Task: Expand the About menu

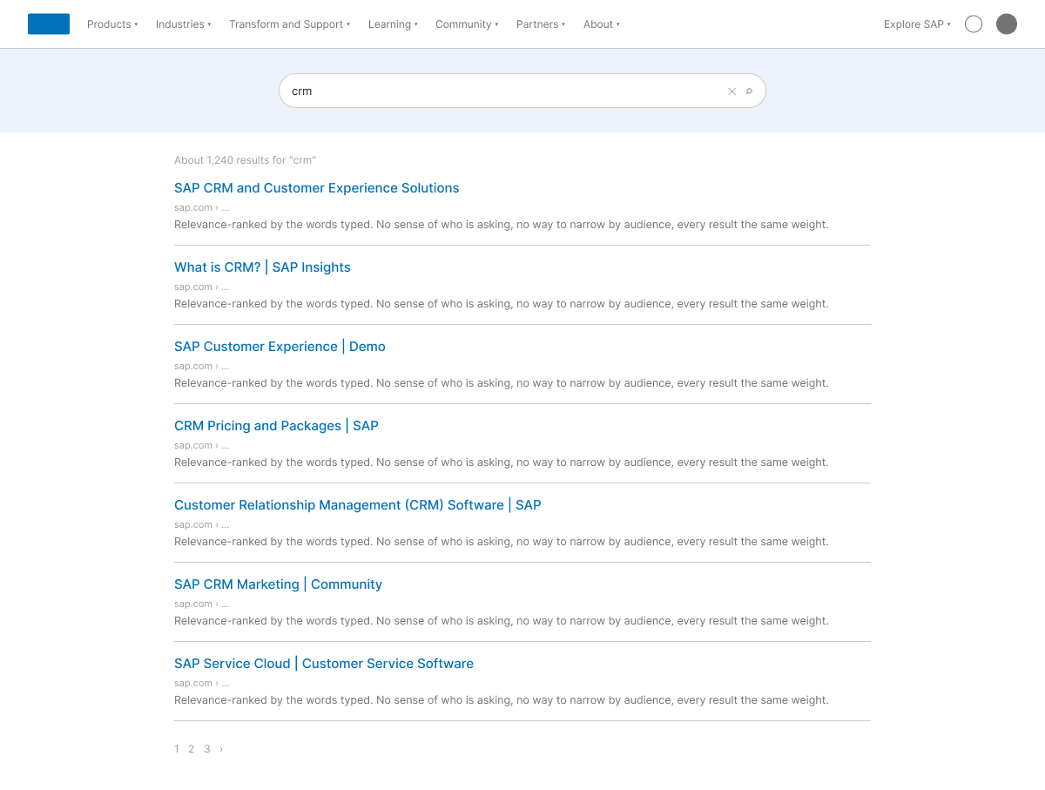Action: [602, 24]
